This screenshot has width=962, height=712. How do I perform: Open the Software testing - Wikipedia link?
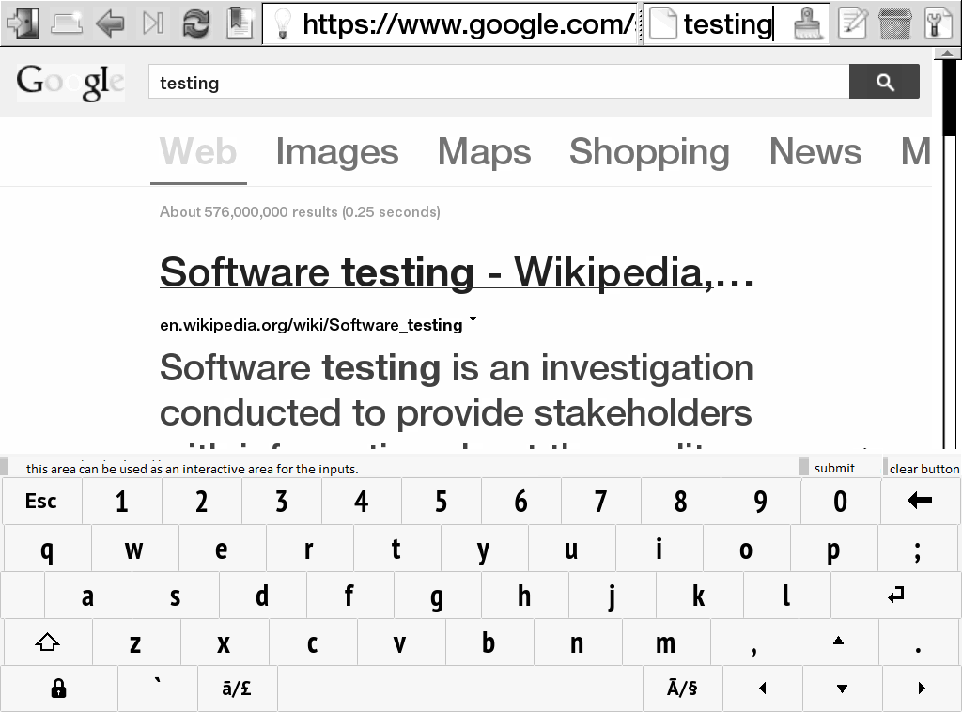click(x=457, y=272)
